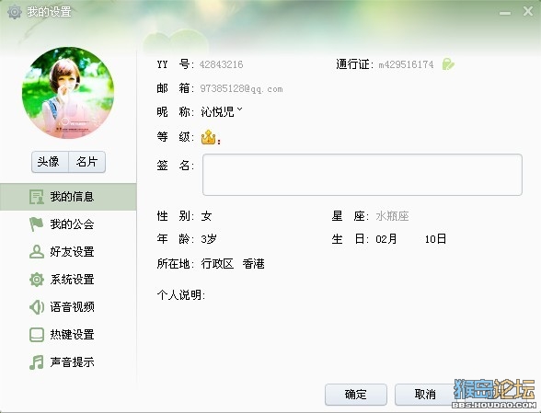Open the 性别 gender selector
The height and width of the screenshot is (413, 541).
pyautogui.click(x=206, y=216)
